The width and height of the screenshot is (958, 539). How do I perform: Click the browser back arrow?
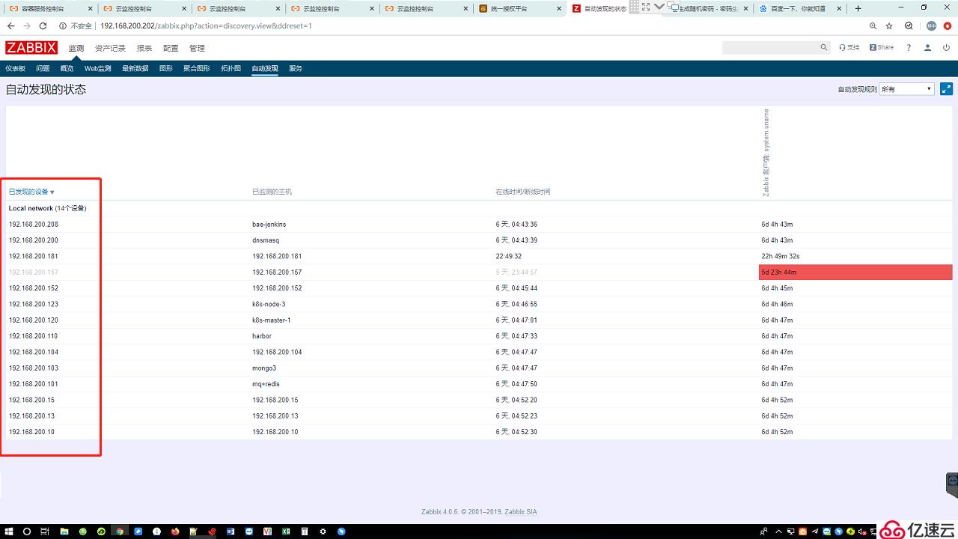(11, 25)
